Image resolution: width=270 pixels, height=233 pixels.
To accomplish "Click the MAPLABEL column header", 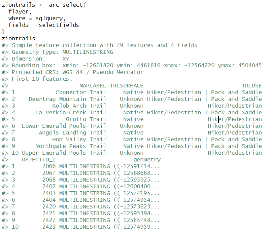I will tap(93, 86).
